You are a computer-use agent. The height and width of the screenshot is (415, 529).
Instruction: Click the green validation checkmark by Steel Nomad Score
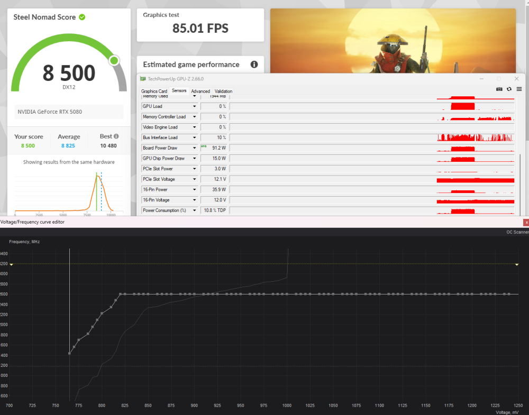(x=82, y=17)
